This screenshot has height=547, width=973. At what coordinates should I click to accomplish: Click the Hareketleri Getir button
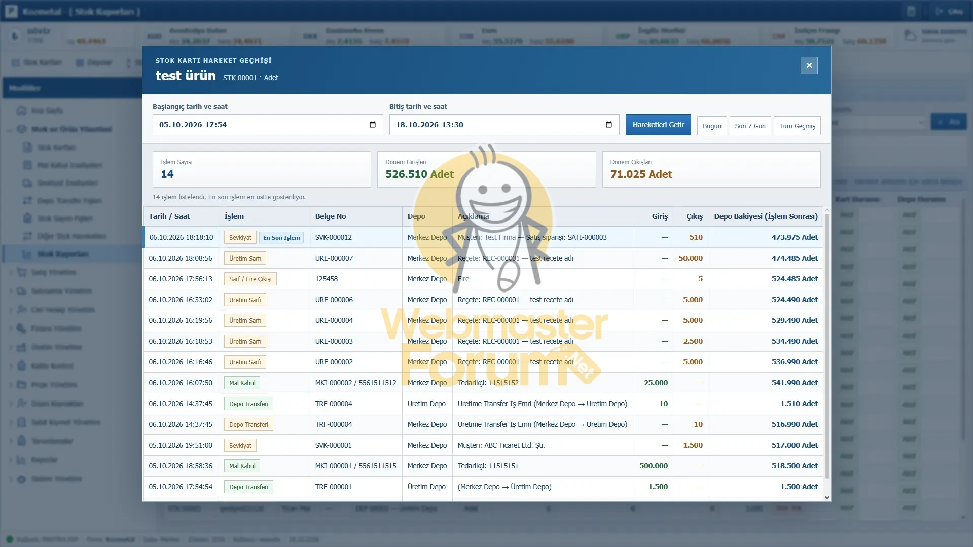pyautogui.click(x=658, y=125)
